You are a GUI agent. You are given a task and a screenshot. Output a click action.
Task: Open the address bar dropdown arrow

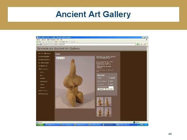[136, 44]
